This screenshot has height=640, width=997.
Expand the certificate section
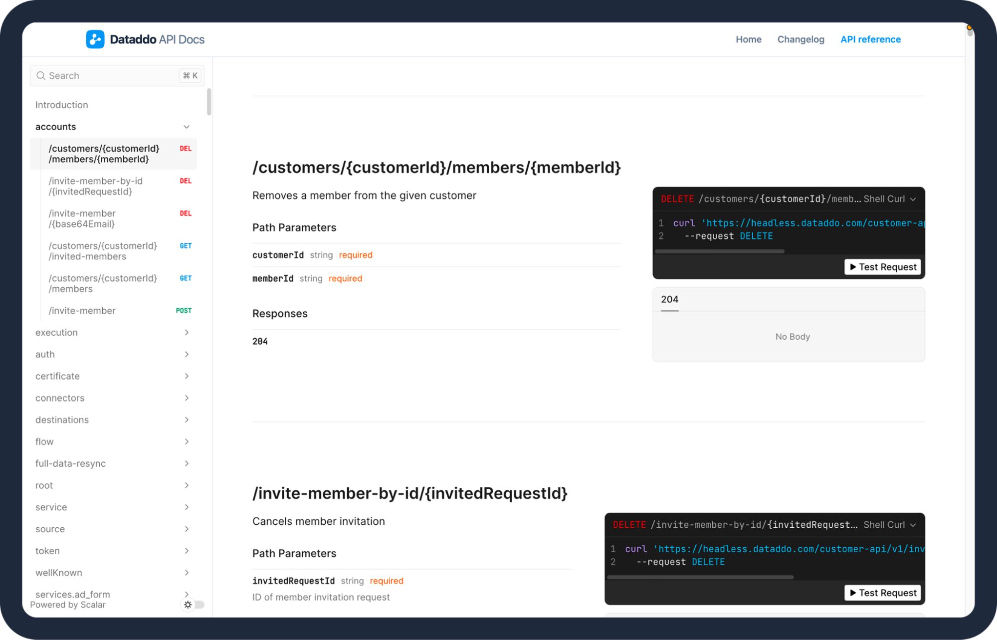tap(187, 376)
